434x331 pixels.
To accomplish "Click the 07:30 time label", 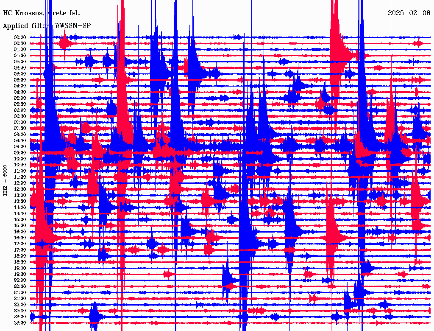I will [x=20, y=129].
